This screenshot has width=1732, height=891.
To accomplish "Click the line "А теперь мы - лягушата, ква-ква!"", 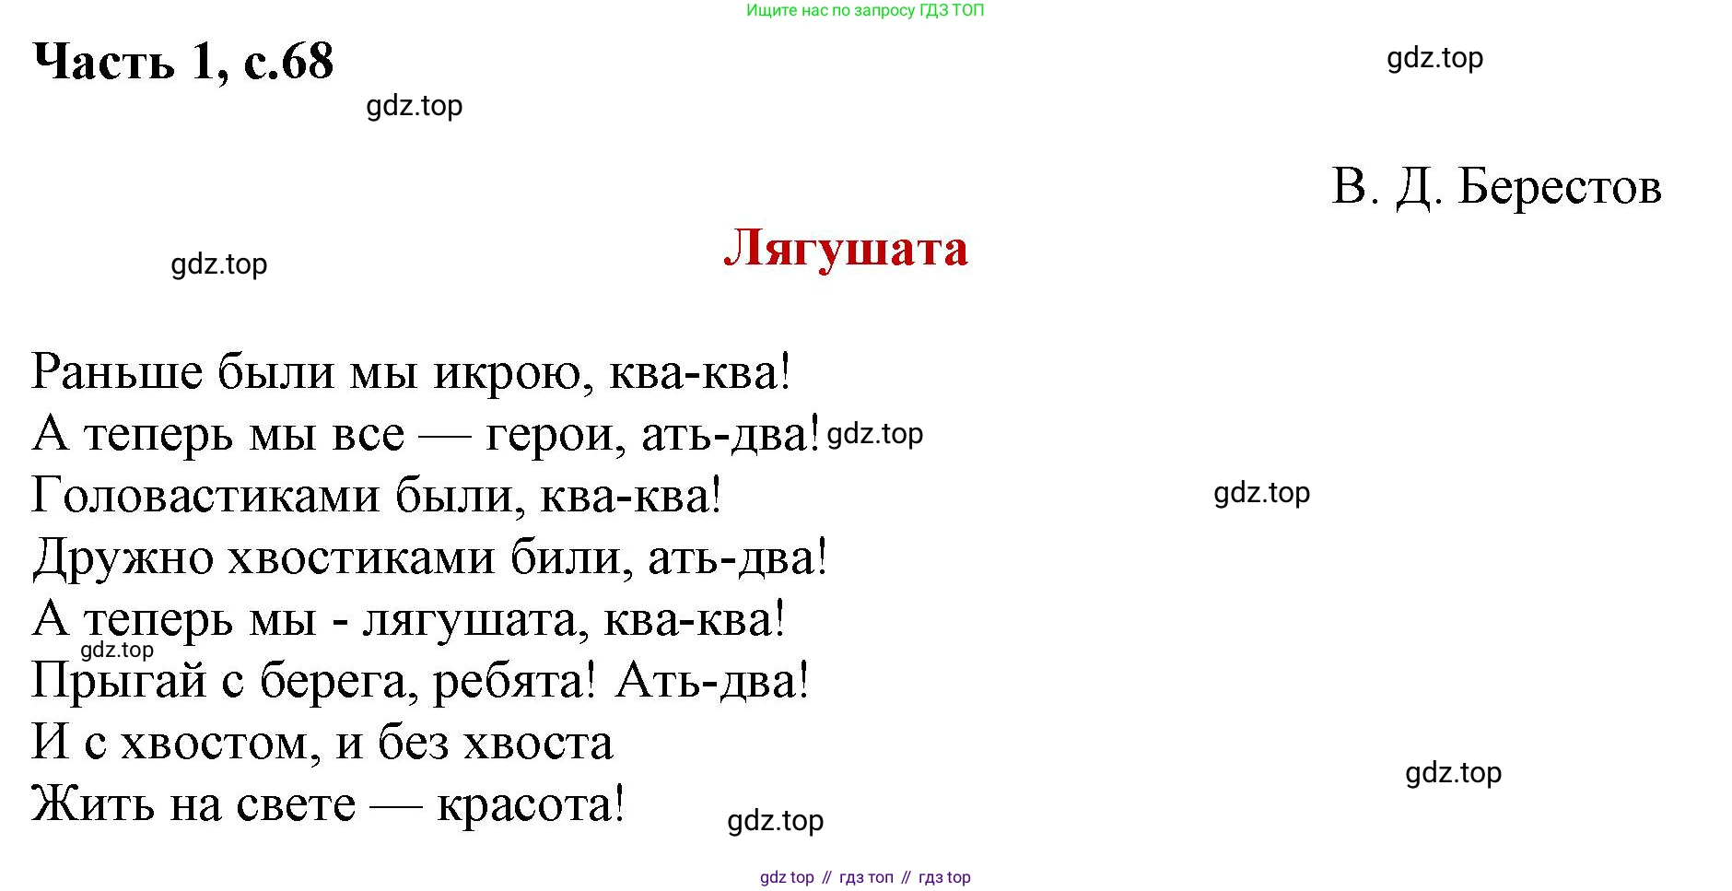I will click(x=409, y=619).
